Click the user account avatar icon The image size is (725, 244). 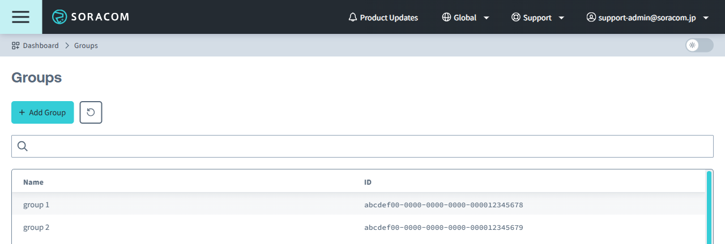coord(591,18)
